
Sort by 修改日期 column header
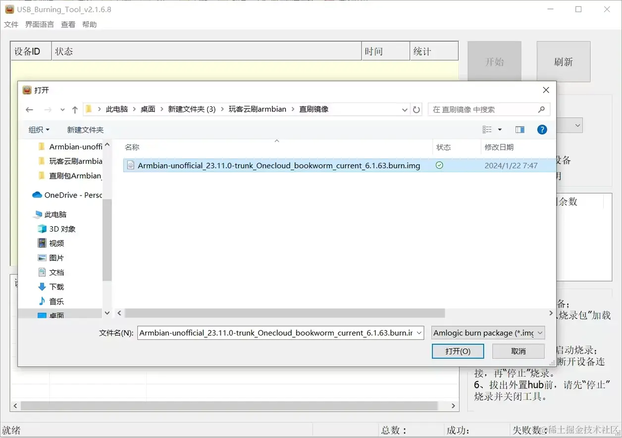pyautogui.click(x=518, y=147)
